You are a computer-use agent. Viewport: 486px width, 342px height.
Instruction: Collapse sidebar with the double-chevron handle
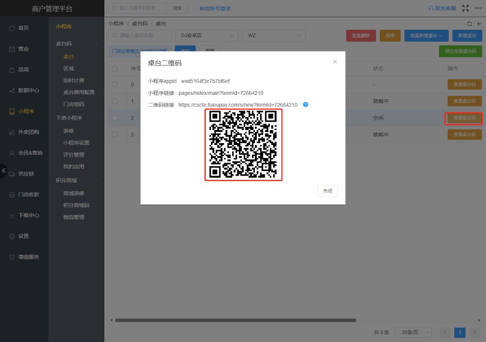3,171
